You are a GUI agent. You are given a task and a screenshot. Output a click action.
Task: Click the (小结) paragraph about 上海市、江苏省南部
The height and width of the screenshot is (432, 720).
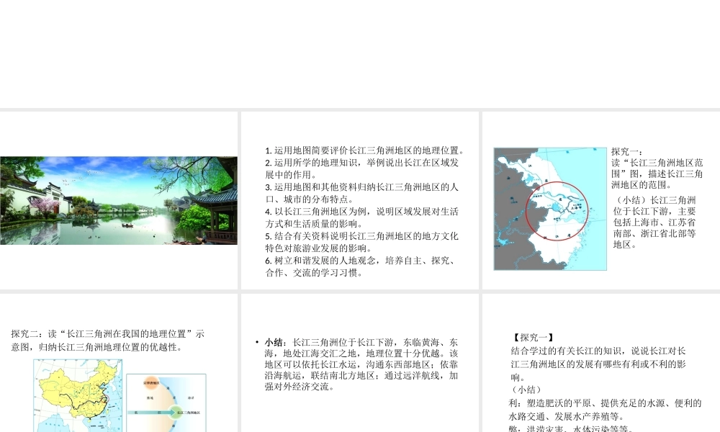(654, 222)
